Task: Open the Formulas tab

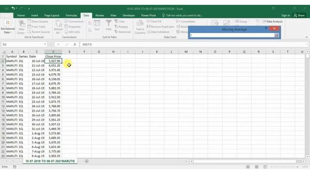Action: pyautogui.click(x=71, y=15)
